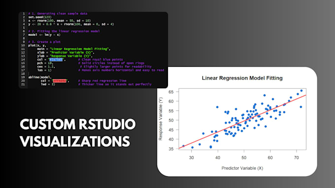The width and height of the screenshot is (335, 188).
Task: Click the 'VISUALIZATIONS' heading text
Action: pyautogui.click(x=75, y=141)
